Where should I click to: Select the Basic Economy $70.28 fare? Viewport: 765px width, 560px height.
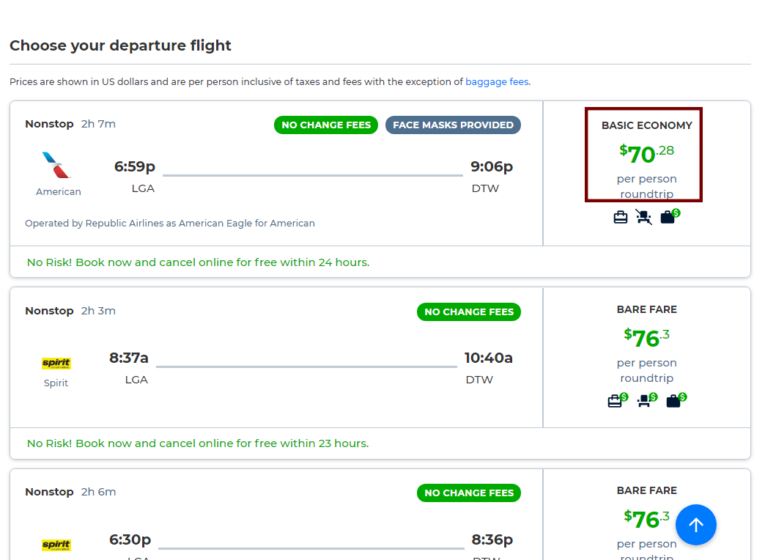pyautogui.click(x=643, y=154)
